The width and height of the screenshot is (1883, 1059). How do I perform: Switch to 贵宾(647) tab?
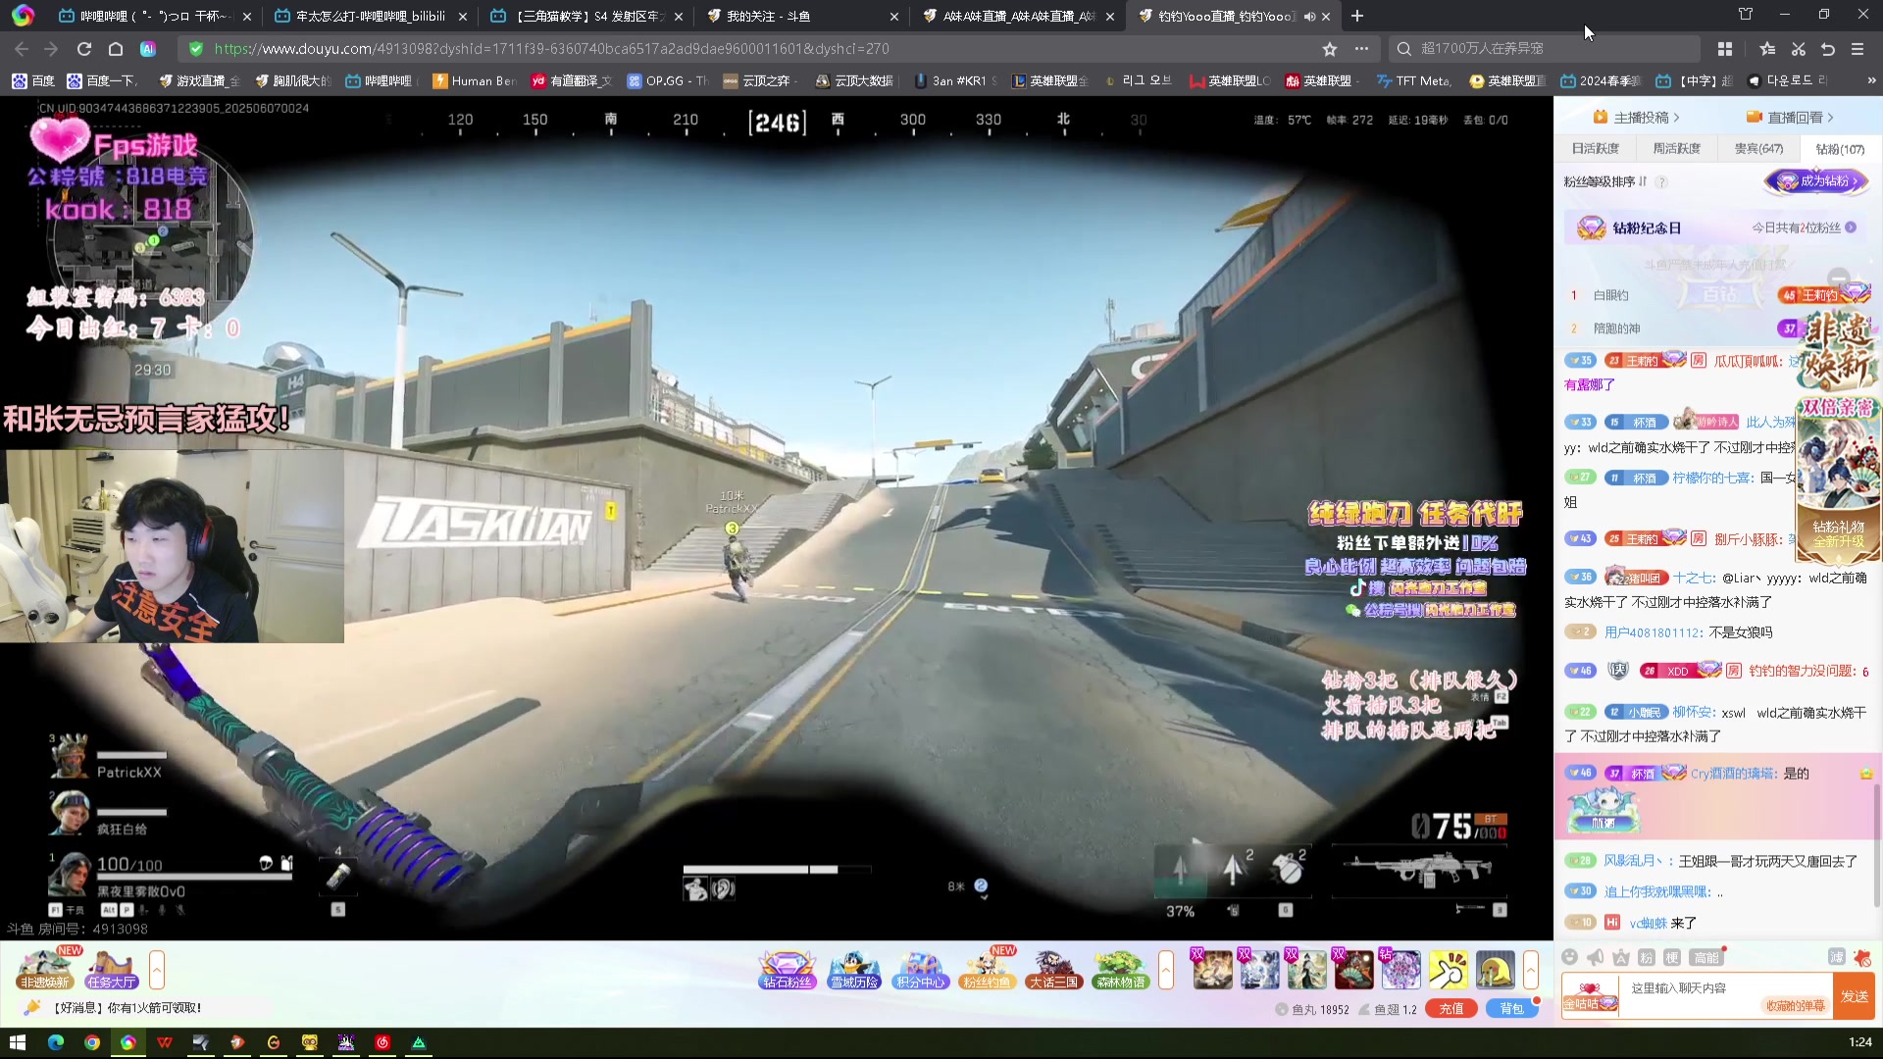point(1758,149)
